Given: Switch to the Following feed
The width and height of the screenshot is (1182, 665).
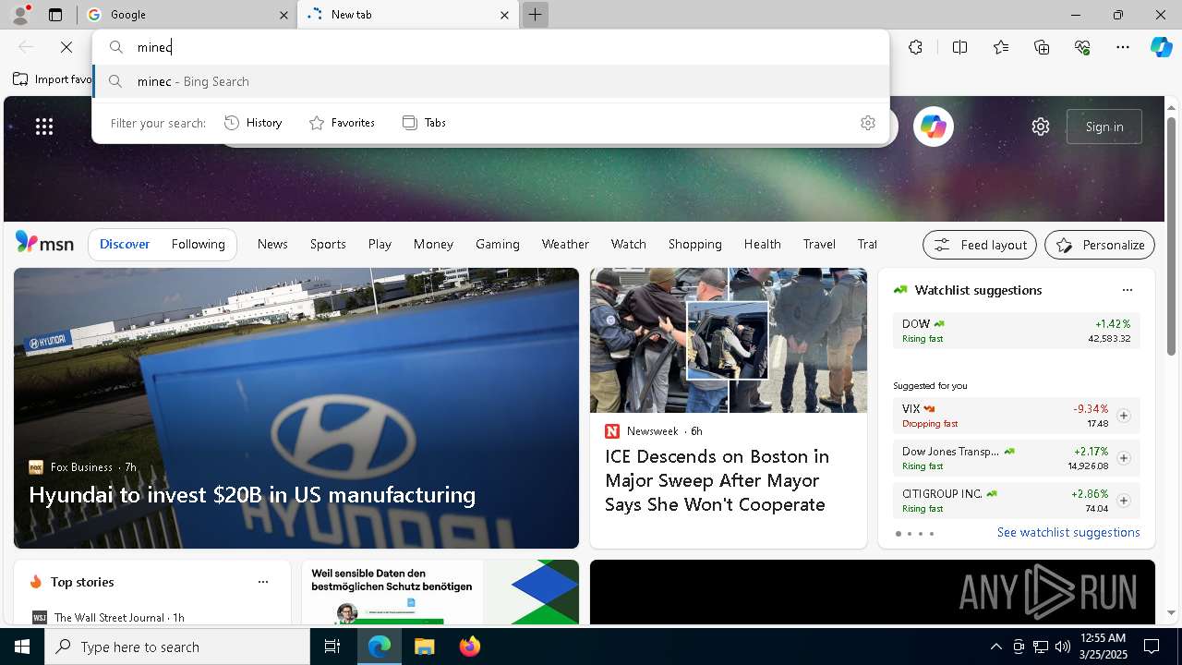Looking at the screenshot, I should [x=198, y=244].
